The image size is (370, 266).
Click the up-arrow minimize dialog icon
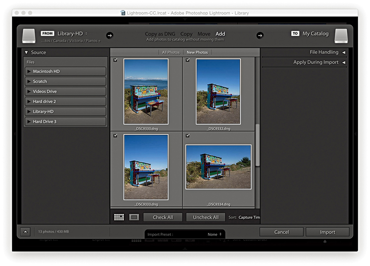point(26,232)
